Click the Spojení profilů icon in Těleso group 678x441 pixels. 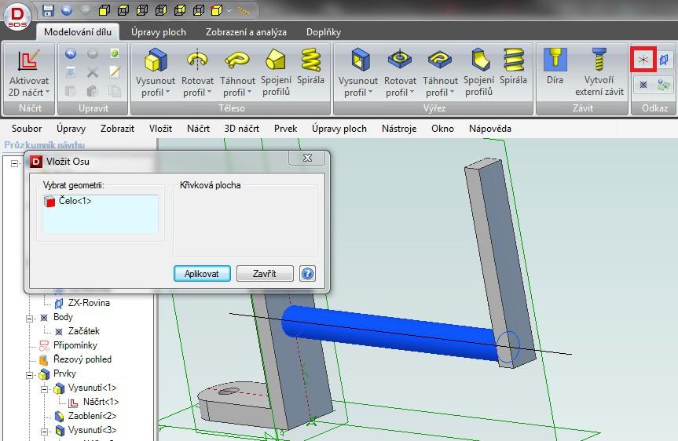[276, 60]
